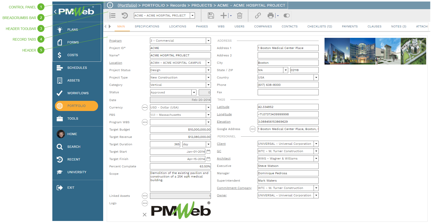Toggle the switch in header toolbar
Screen dimensions: 431x223
pyautogui.click(x=286, y=15)
